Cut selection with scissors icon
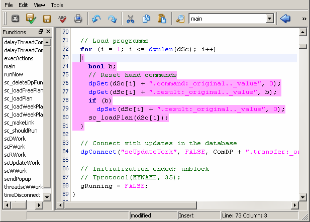This screenshot has height=222, width=310. point(130,19)
